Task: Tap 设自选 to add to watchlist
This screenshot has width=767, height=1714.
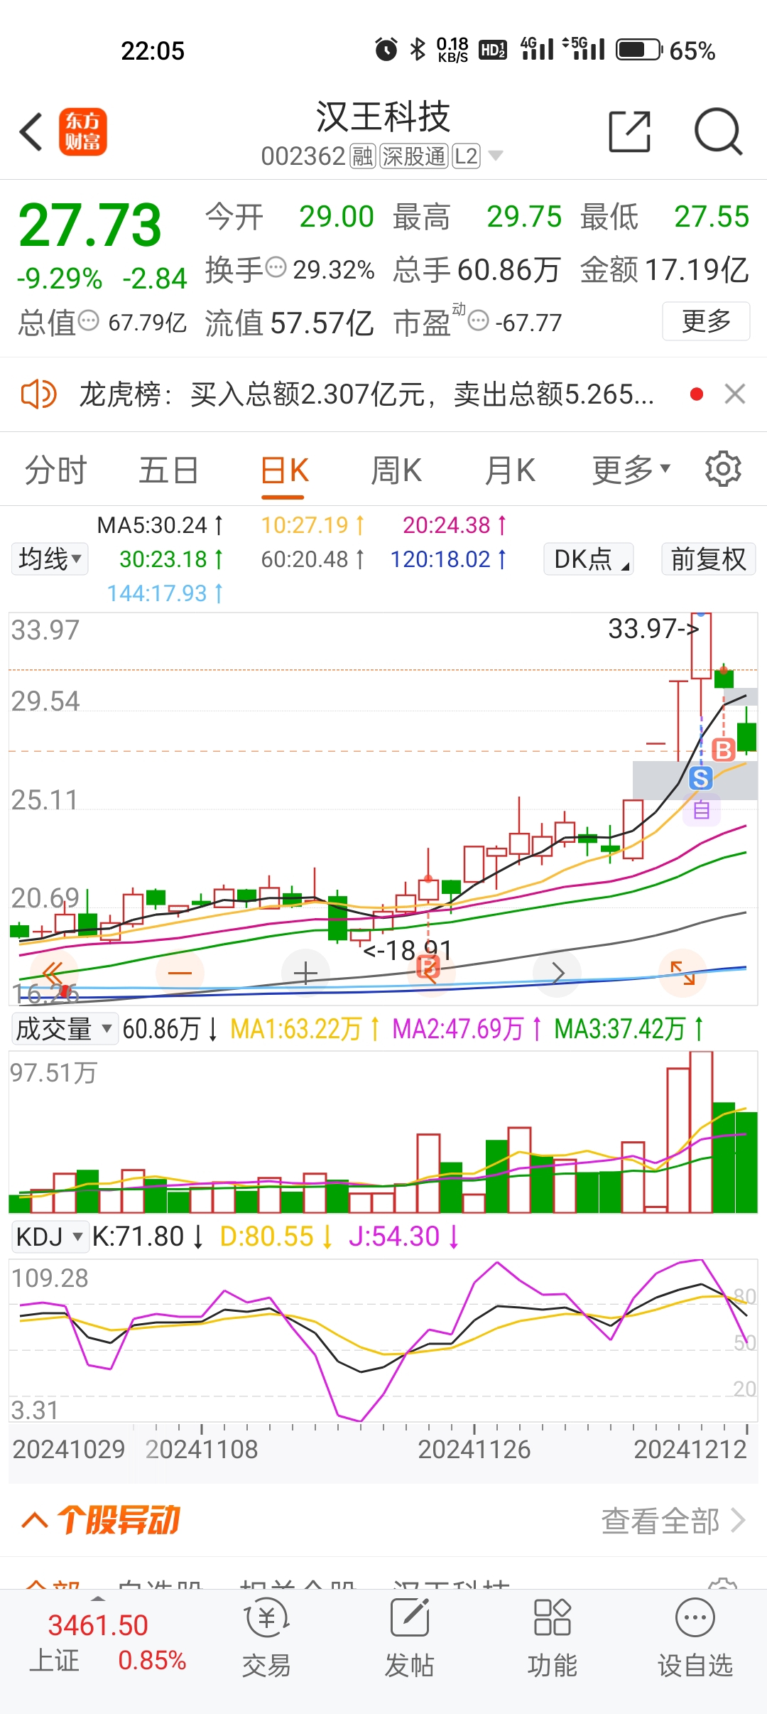Action: (x=695, y=1638)
